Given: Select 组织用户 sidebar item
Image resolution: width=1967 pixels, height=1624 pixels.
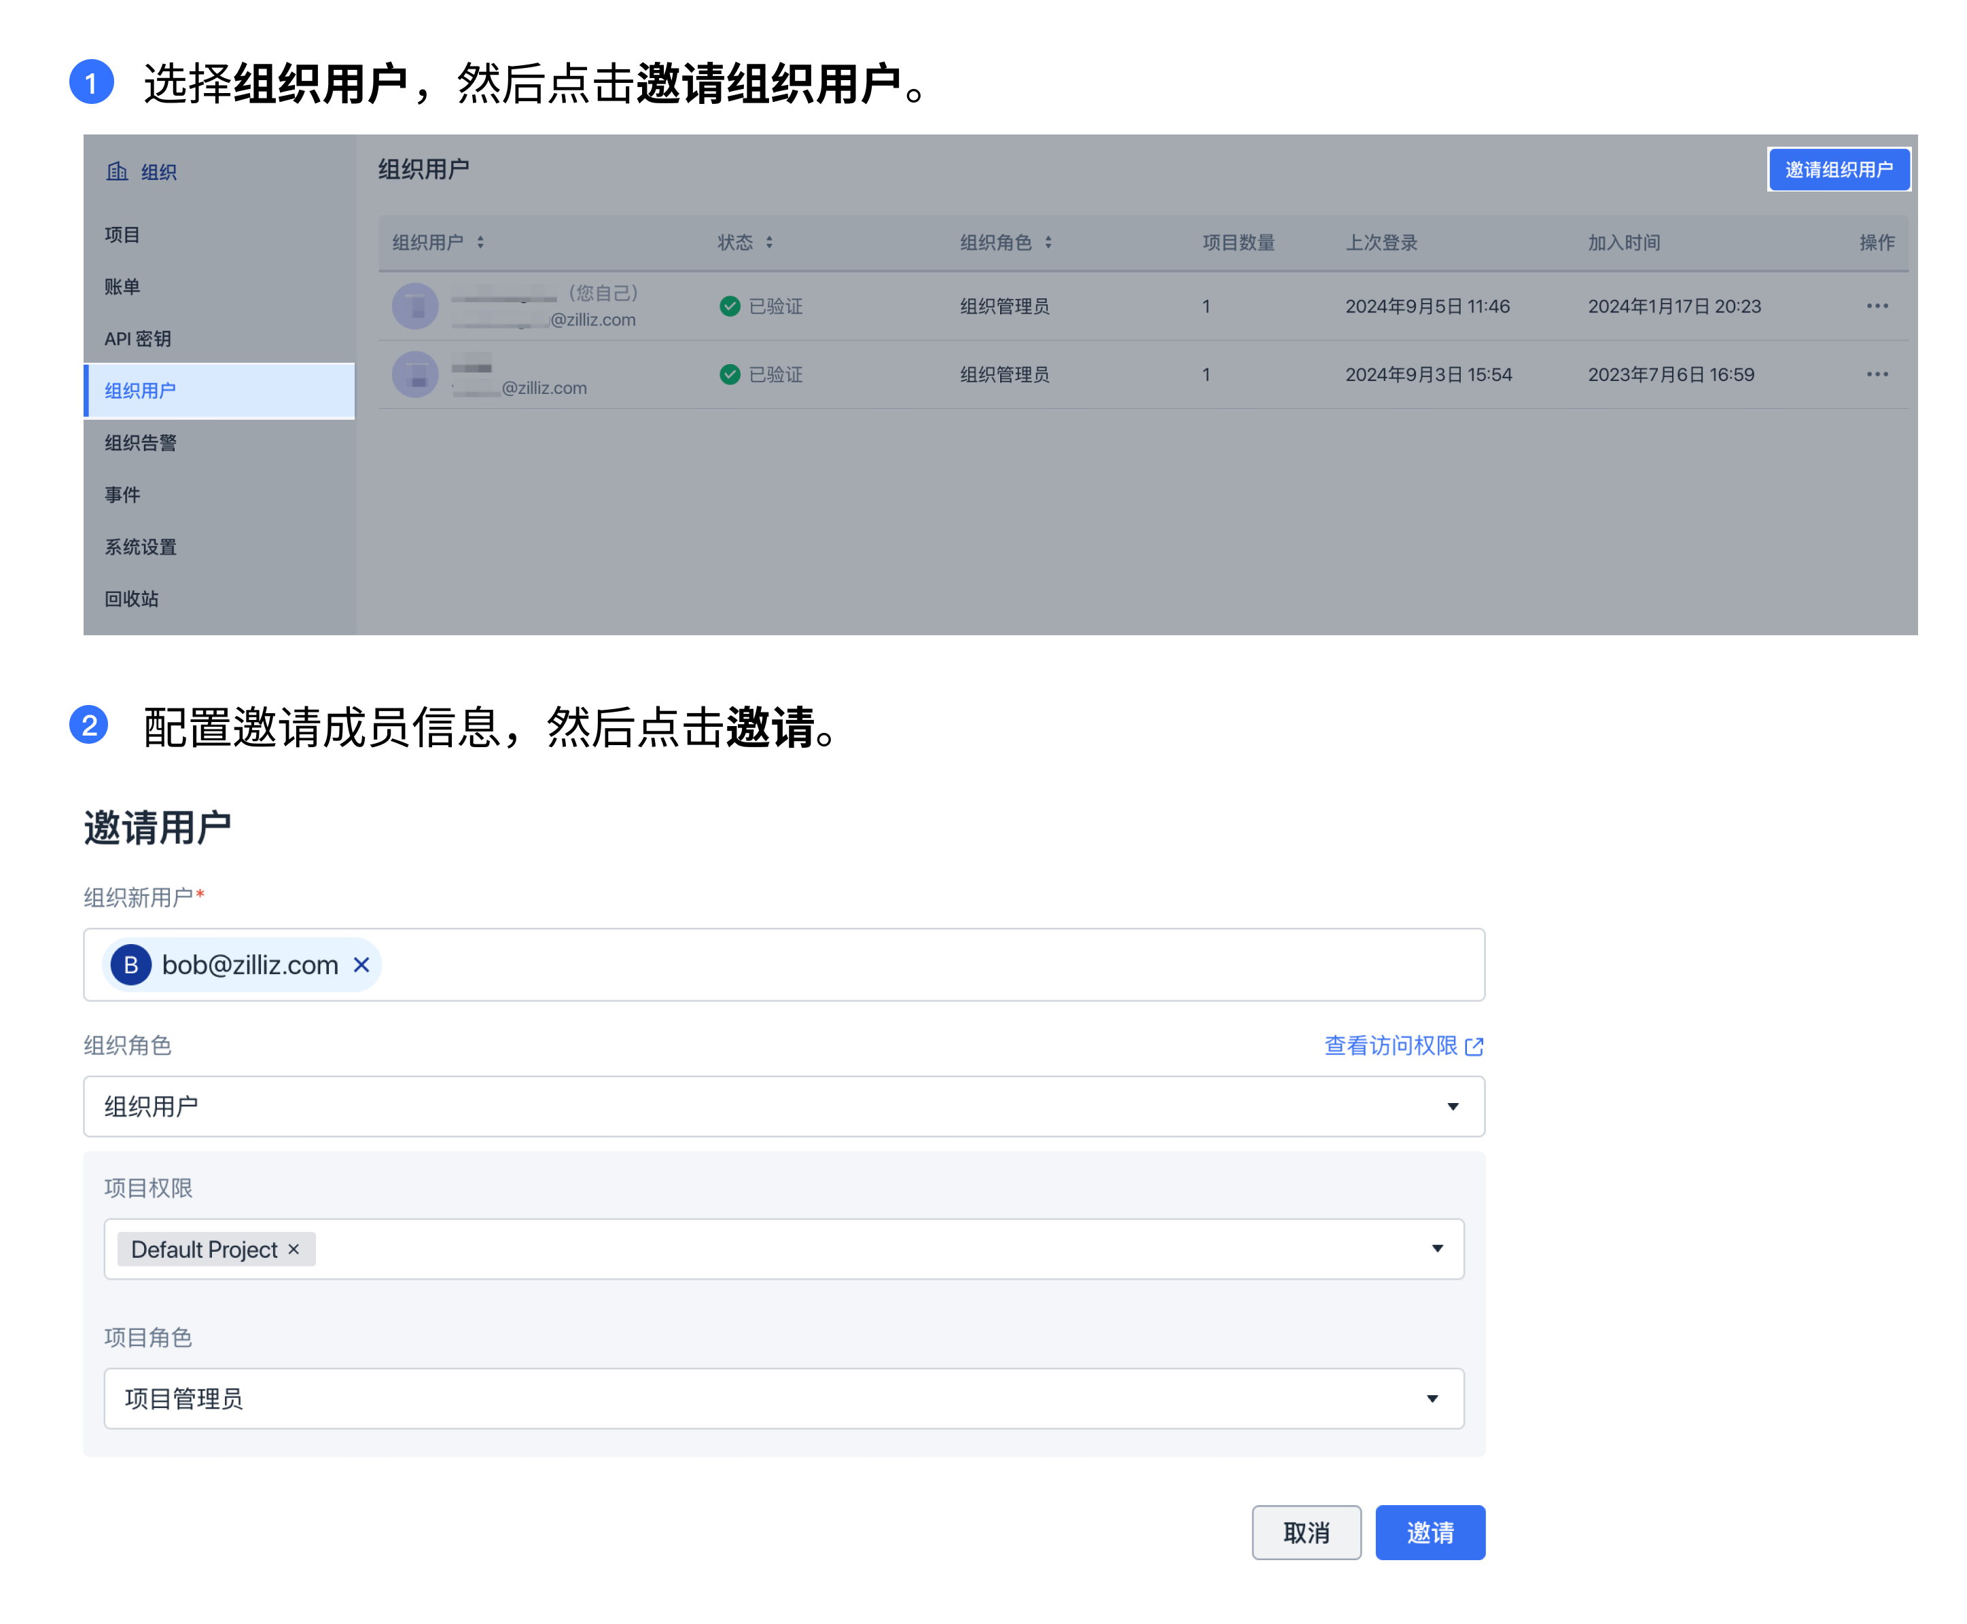Looking at the screenshot, I should (219, 390).
